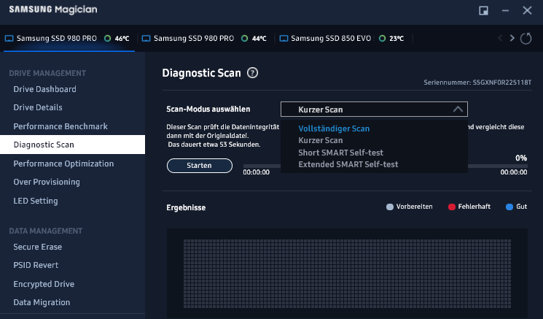Image resolution: width=543 pixels, height=319 pixels.
Task: Click the Kurzer Scan combo box field
Action: coord(374,109)
